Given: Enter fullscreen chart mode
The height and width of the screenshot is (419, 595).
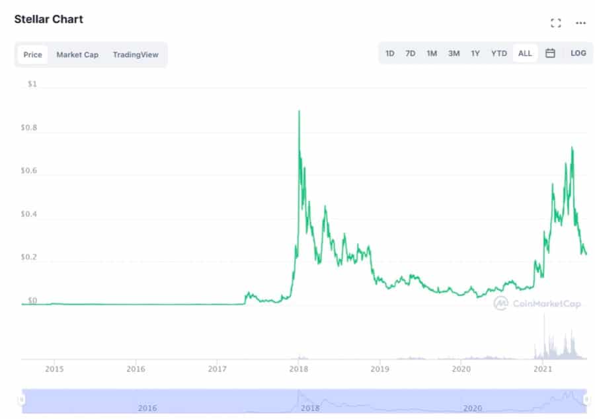Looking at the screenshot, I should coord(555,23).
